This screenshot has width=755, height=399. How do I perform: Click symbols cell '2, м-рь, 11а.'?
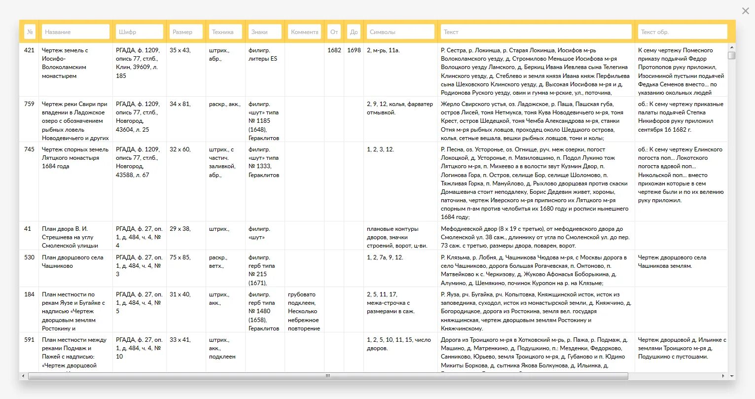pyautogui.click(x=383, y=50)
